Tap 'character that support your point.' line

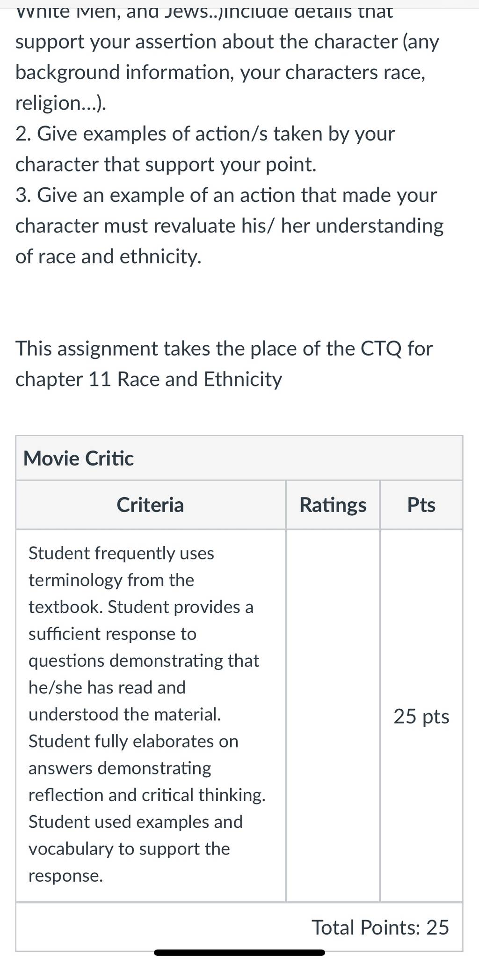click(x=166, y=165)
